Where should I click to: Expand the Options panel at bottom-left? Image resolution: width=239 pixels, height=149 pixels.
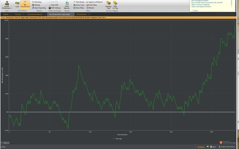click(x=5, y=143)
